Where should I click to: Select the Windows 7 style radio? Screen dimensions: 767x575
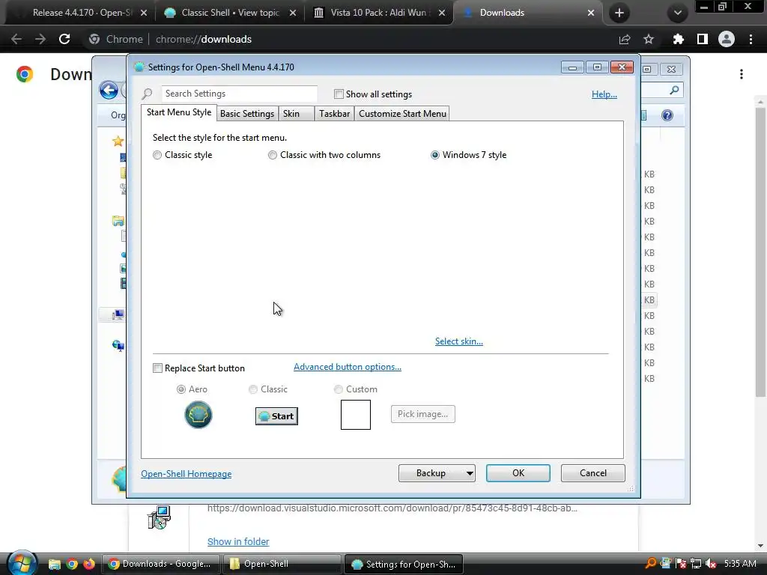[x=435, y=155]
